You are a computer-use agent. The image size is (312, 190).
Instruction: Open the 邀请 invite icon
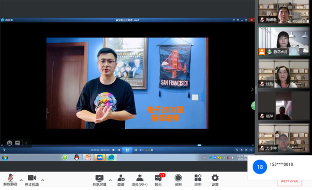pyautogui.click(x=121, y=178)
